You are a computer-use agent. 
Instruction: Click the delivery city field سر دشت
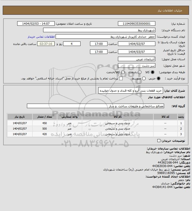[x=136, y=65]
